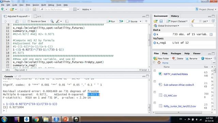
Task: Click the document outline icon in editor
Action: click(146, 21)
